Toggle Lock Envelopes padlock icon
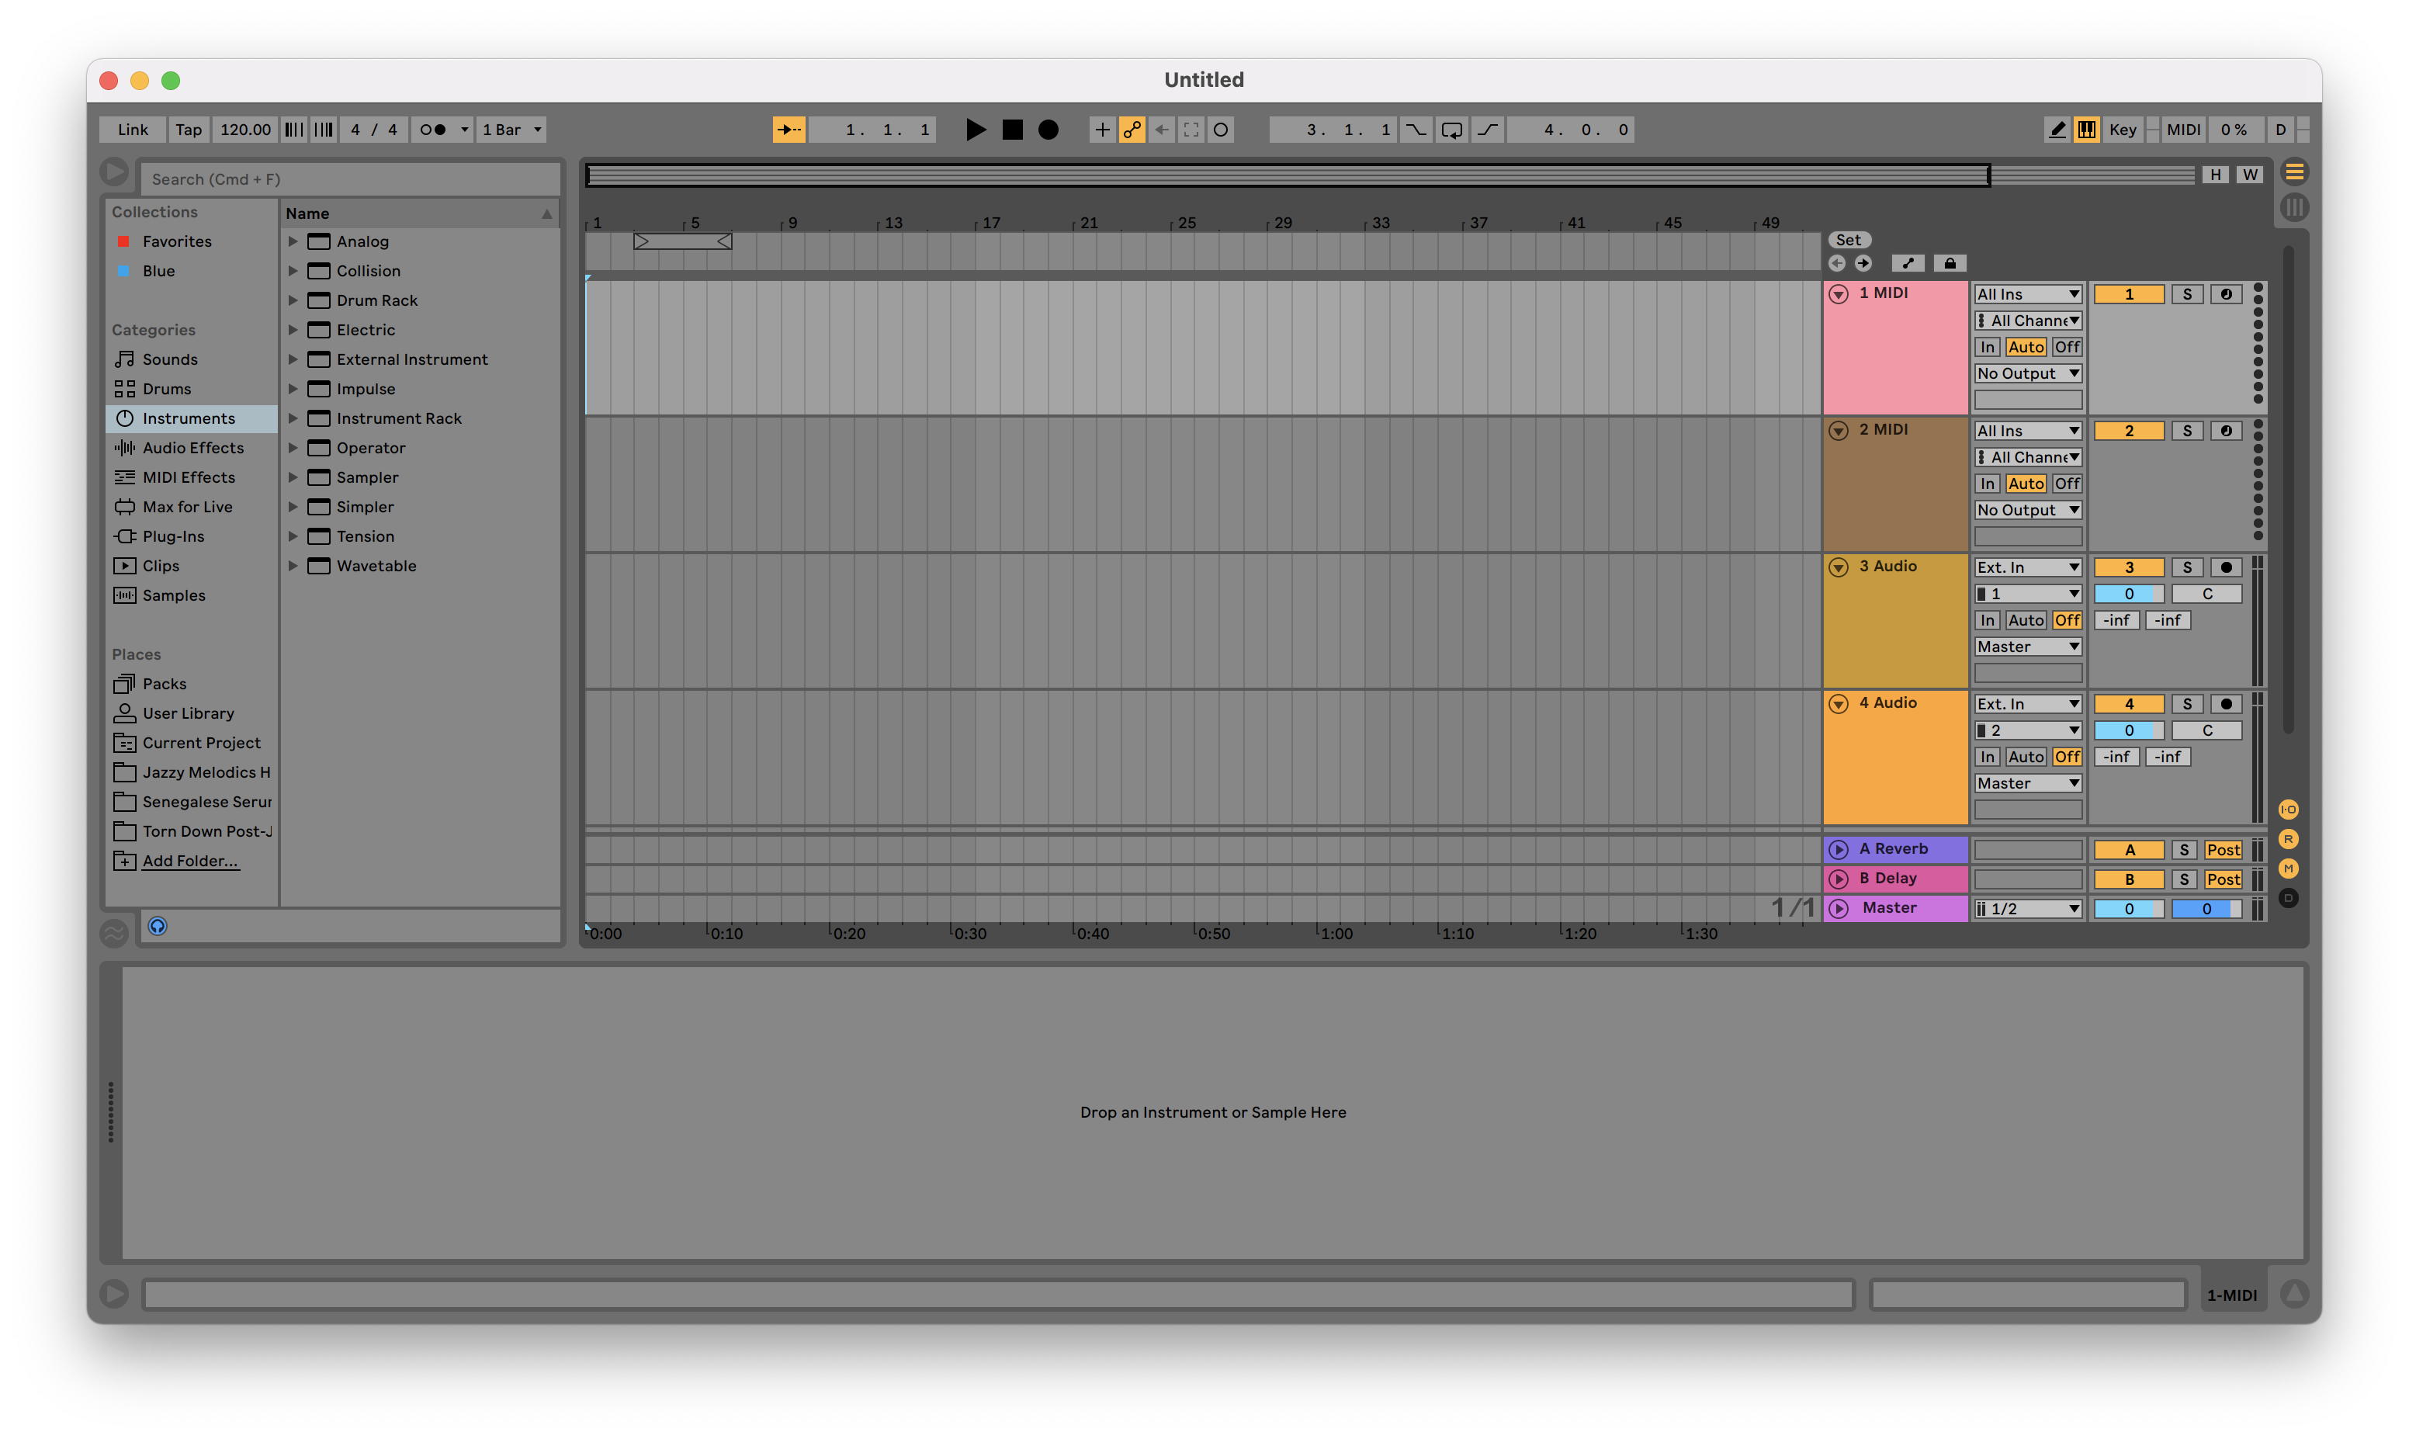 tap(1949, 264)
